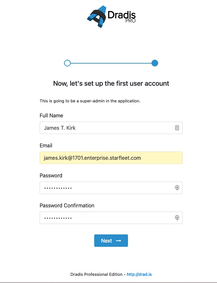Click the Password label

pos(51,175)
